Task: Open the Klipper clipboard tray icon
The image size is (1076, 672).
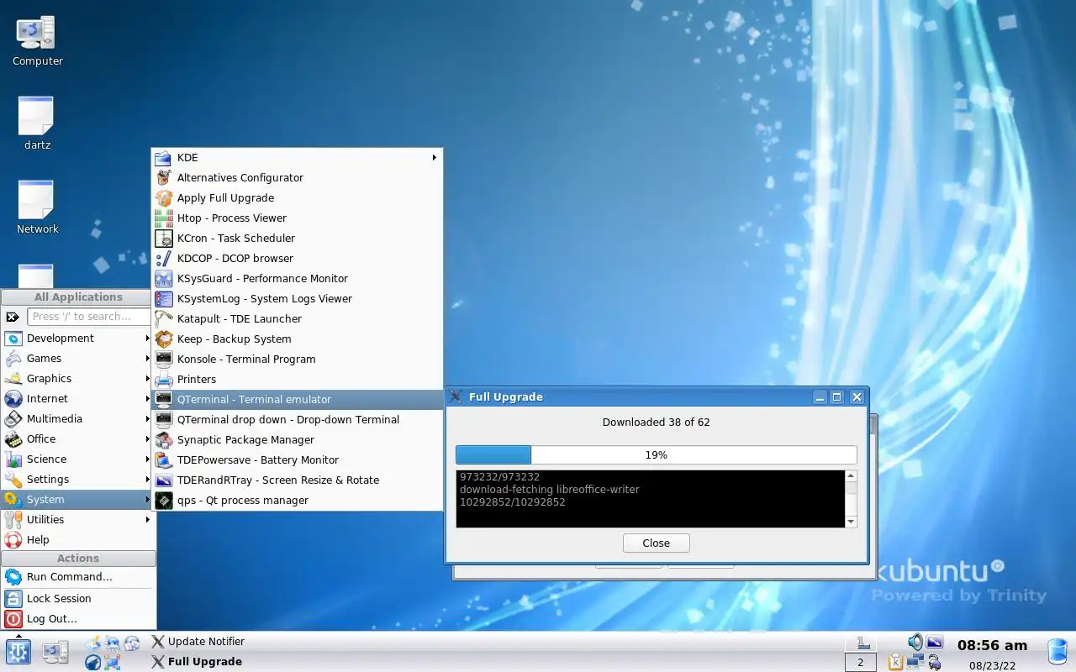Action: pyautogui.click(x=895, y=663)
